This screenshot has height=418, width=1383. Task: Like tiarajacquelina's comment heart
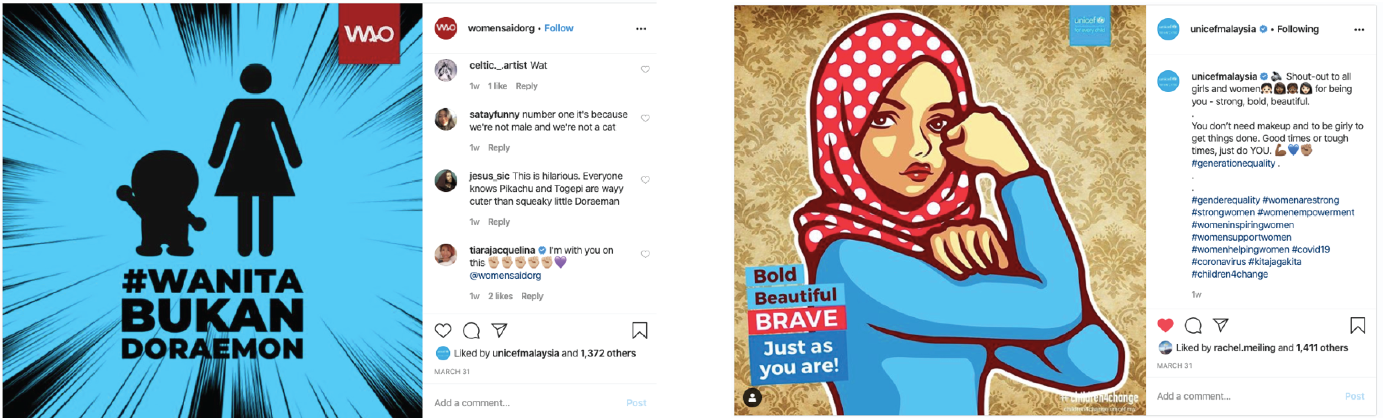pos(645,254)
